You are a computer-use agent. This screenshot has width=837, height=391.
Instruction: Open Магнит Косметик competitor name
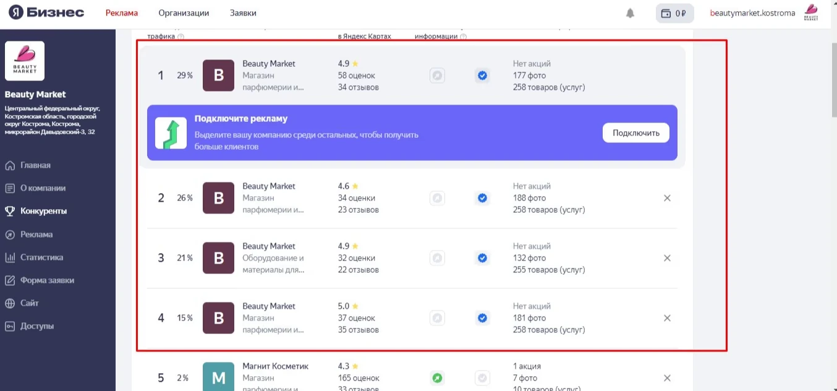click(275, 366)
